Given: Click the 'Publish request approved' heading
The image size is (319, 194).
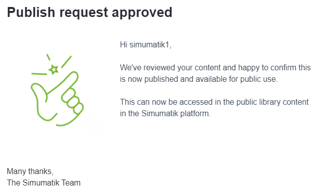Looking at the screenshot, I should 89,12.
